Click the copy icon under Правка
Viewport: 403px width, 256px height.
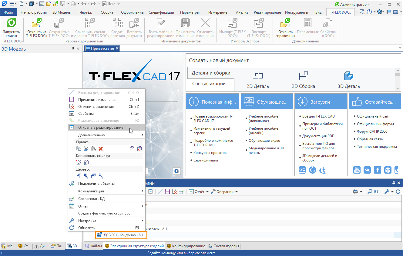click(x=79, y=149)
